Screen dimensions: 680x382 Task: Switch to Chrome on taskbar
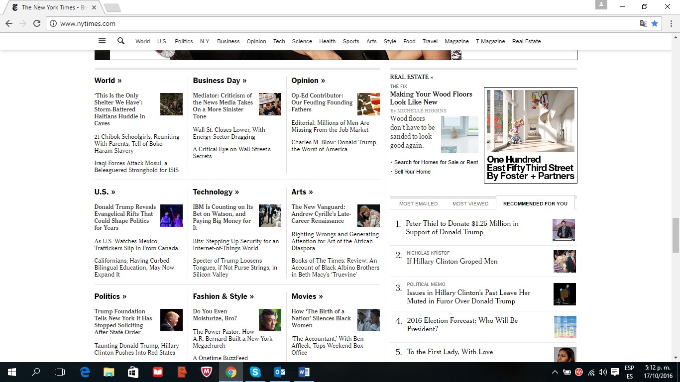pyautogui.click(x=231, y=372)
